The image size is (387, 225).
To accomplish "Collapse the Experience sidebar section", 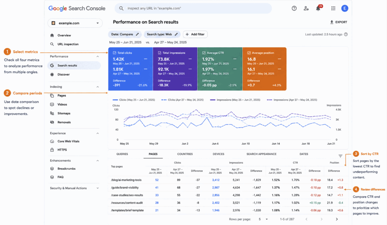I will [98, 133].
